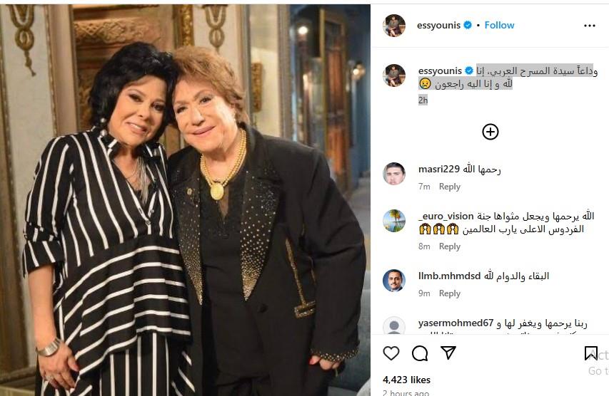Save the post with the bookmark icon
Screen dimensions: 609x396
(591, 353)
